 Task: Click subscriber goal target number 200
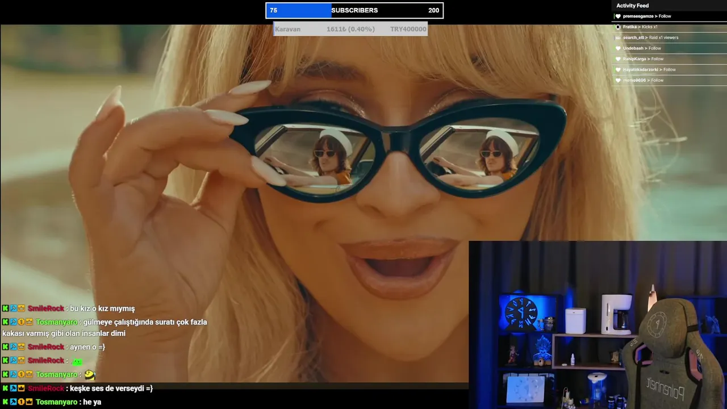(x=433, y=10)
